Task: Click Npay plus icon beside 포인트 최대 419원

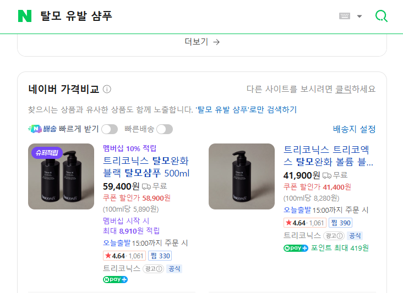Action: [296, 248]
